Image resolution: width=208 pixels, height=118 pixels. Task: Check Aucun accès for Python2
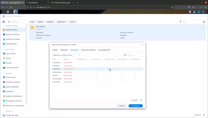96,75
